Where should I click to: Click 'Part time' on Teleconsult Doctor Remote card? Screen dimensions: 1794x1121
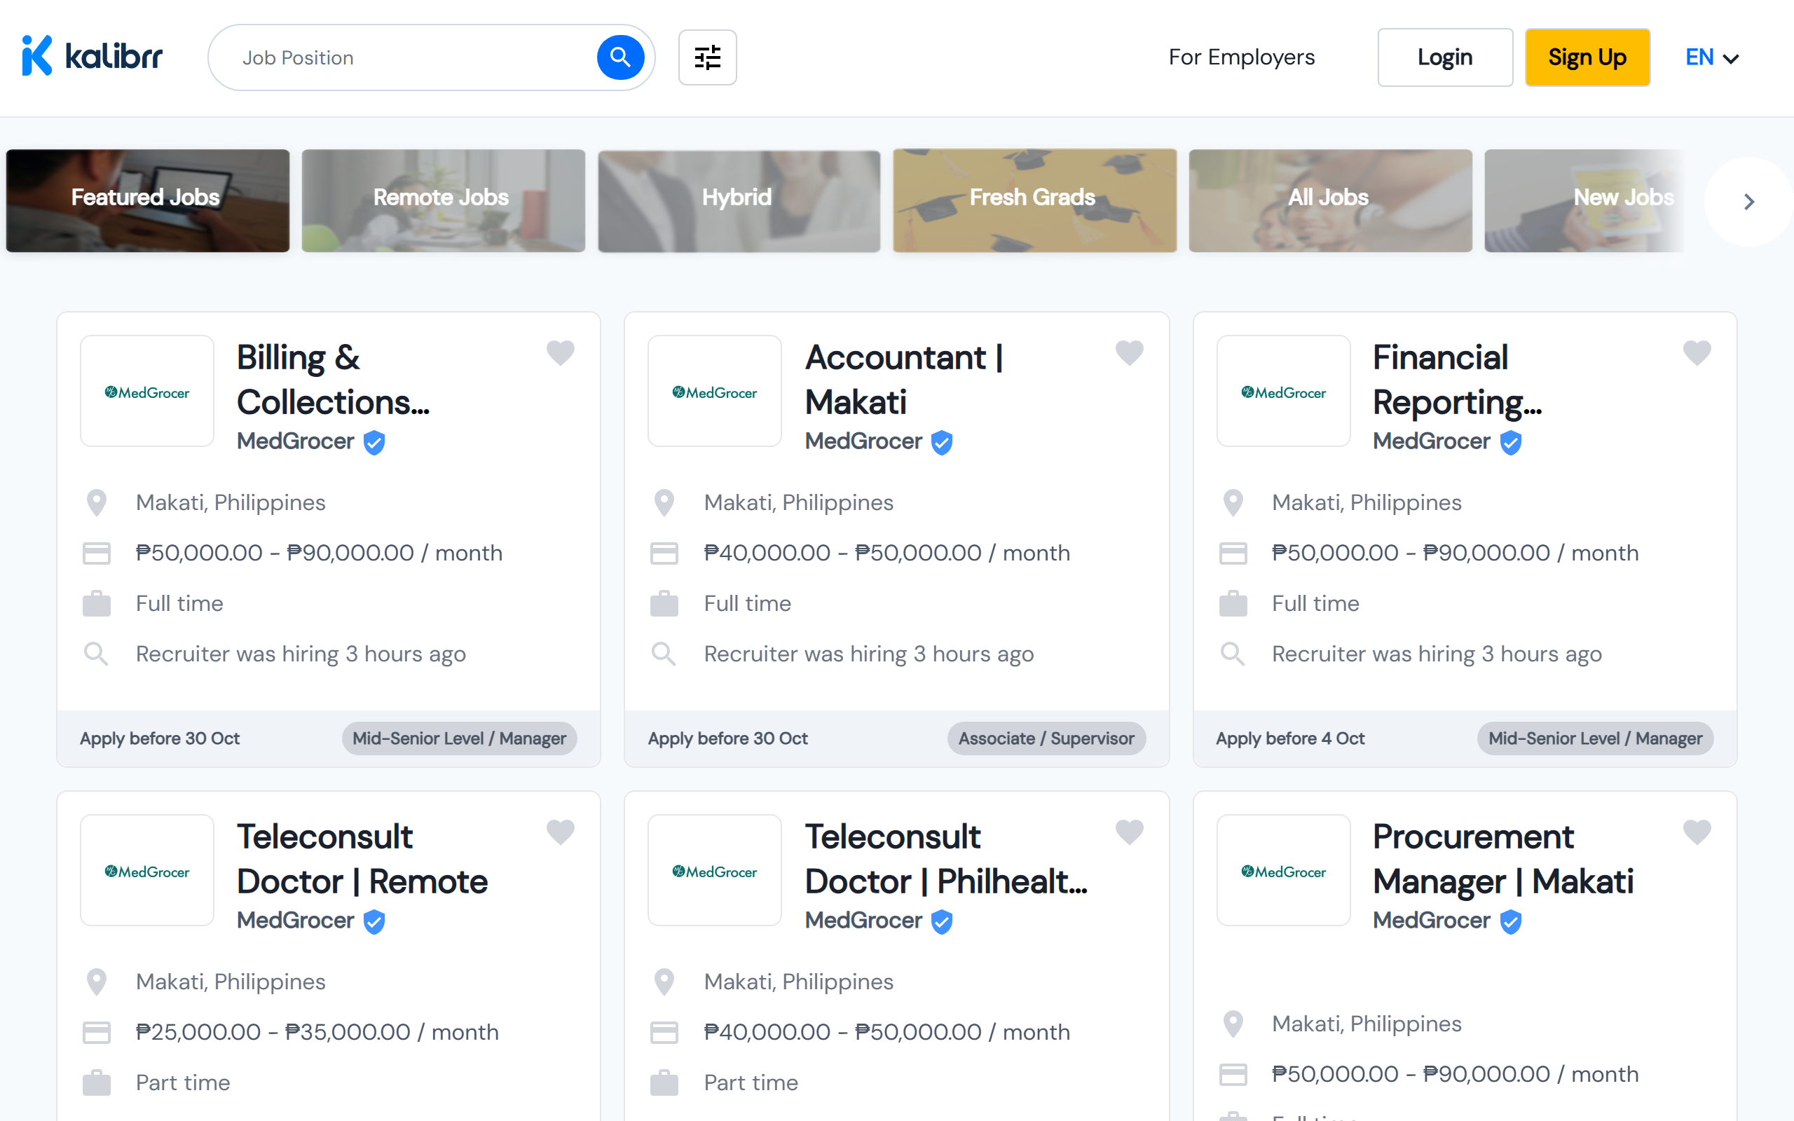[x=182, y=1082]
